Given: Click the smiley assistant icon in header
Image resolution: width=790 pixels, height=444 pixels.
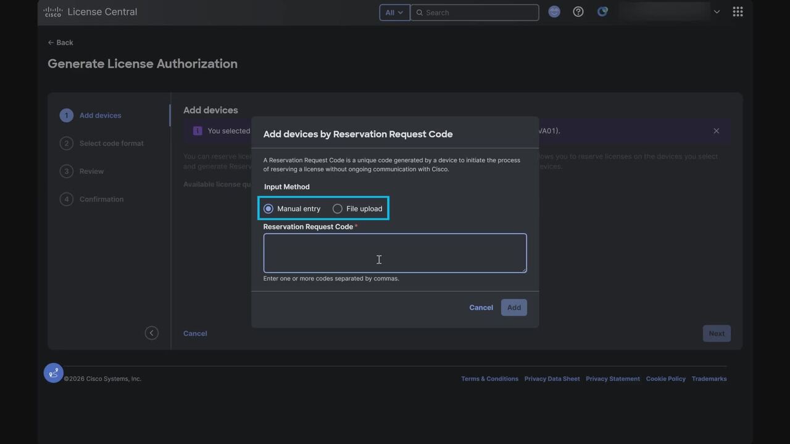Looking at the screenshot, I should [554, 12].
